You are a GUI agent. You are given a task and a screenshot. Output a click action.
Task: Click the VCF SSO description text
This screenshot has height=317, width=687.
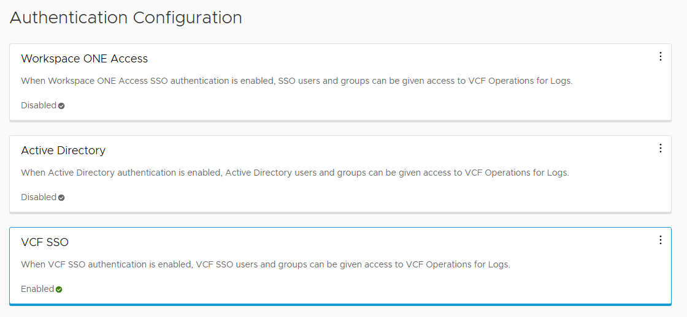(x=265, y=264)
